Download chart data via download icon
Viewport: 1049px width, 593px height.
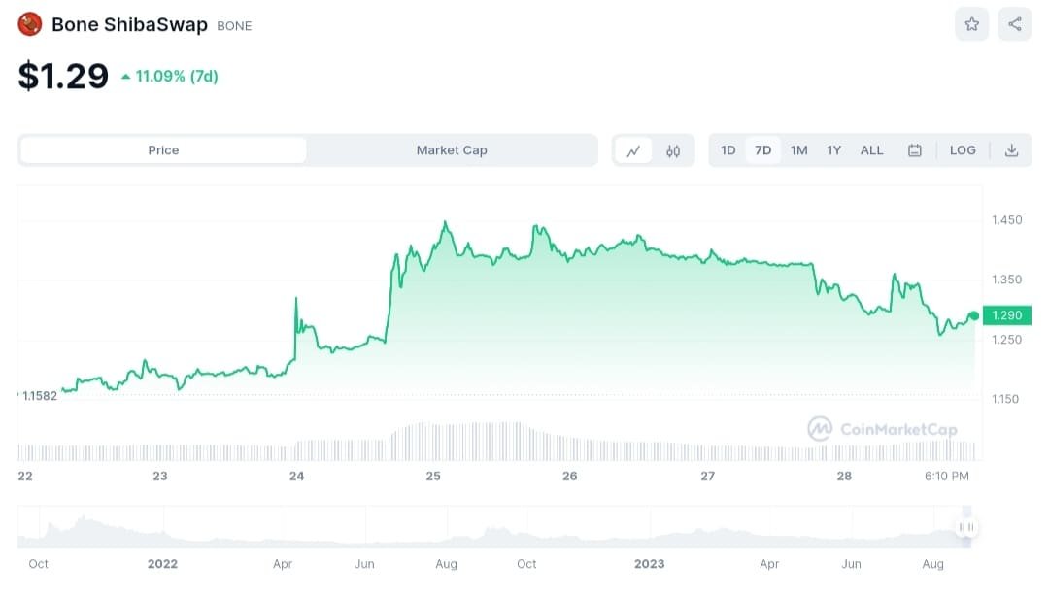pos(1011,150)
